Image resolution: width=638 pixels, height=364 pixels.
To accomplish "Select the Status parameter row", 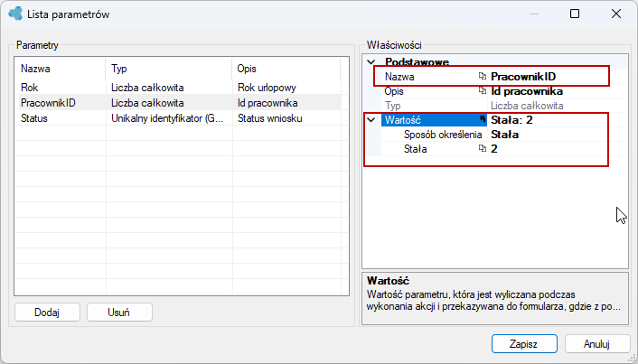I will (178, 118).
